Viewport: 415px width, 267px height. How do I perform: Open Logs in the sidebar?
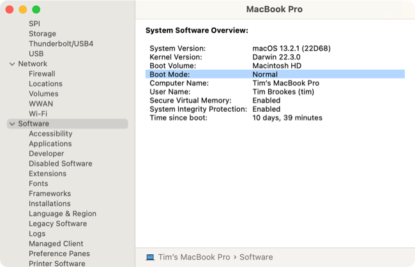click(37, 234)
